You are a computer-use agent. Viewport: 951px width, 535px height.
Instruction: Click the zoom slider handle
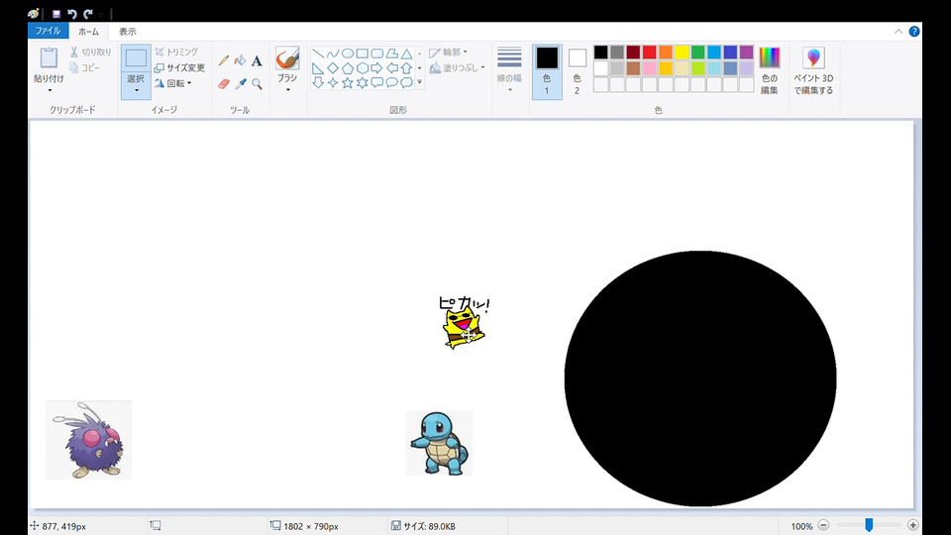coord(869,525)
